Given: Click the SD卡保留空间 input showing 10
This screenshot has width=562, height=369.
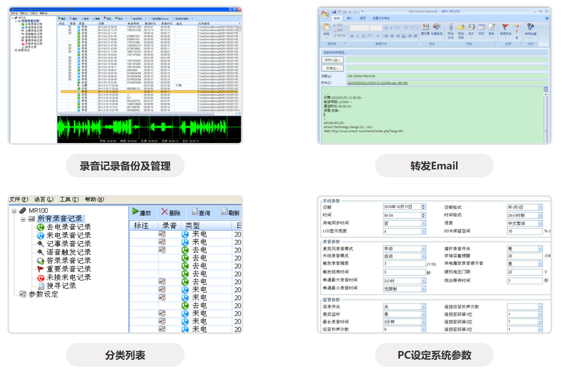Looking at the screenshot, I should click(x=525, y=231).
